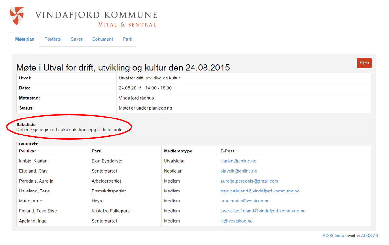Click Tove Elise Frøland's email link
The height and width of the screenshot is (245, 389).
tap(263, 211)
